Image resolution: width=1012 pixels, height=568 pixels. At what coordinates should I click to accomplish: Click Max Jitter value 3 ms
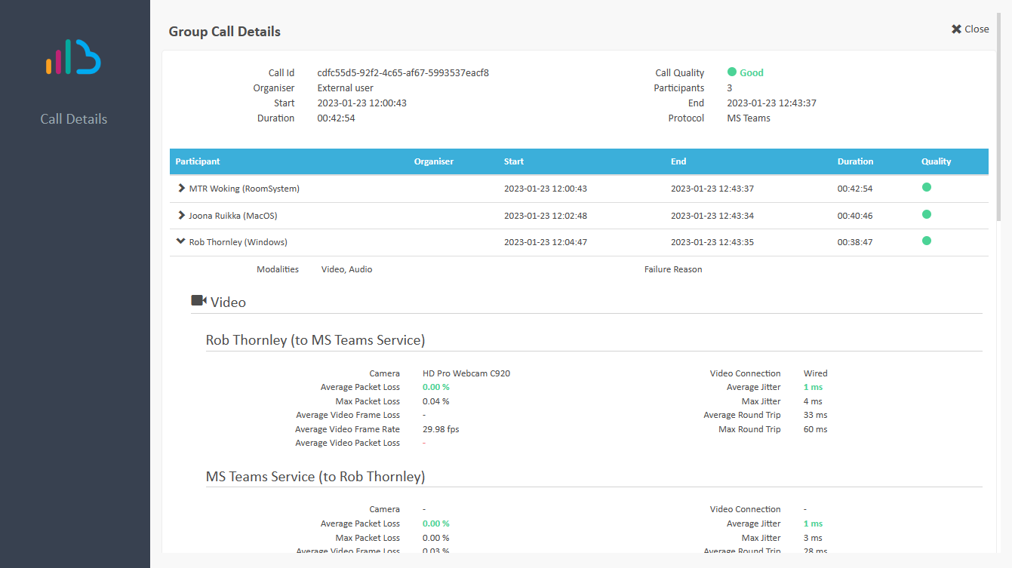tap(813, 538)
